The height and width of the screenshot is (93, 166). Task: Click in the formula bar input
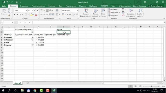pos(98,22)
